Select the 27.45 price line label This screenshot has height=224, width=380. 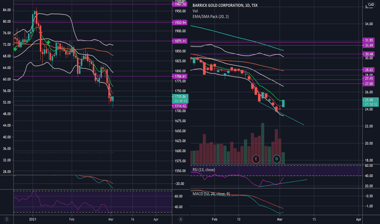tap(369, 79)
